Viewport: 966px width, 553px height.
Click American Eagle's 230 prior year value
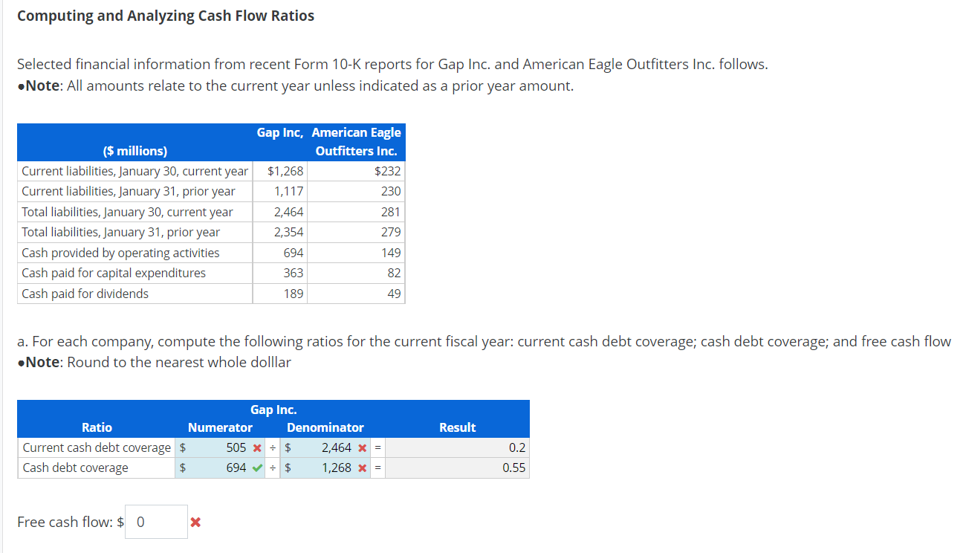coord(392,192)
